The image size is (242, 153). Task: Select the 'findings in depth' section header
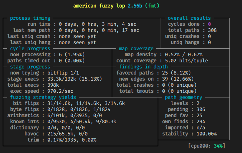pyautogui.click(x=143, y=67)
